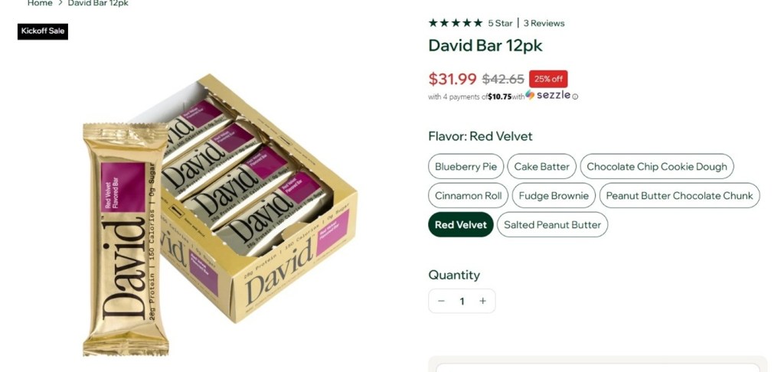Click the five-star rating stars

click(x=456, y=23)
